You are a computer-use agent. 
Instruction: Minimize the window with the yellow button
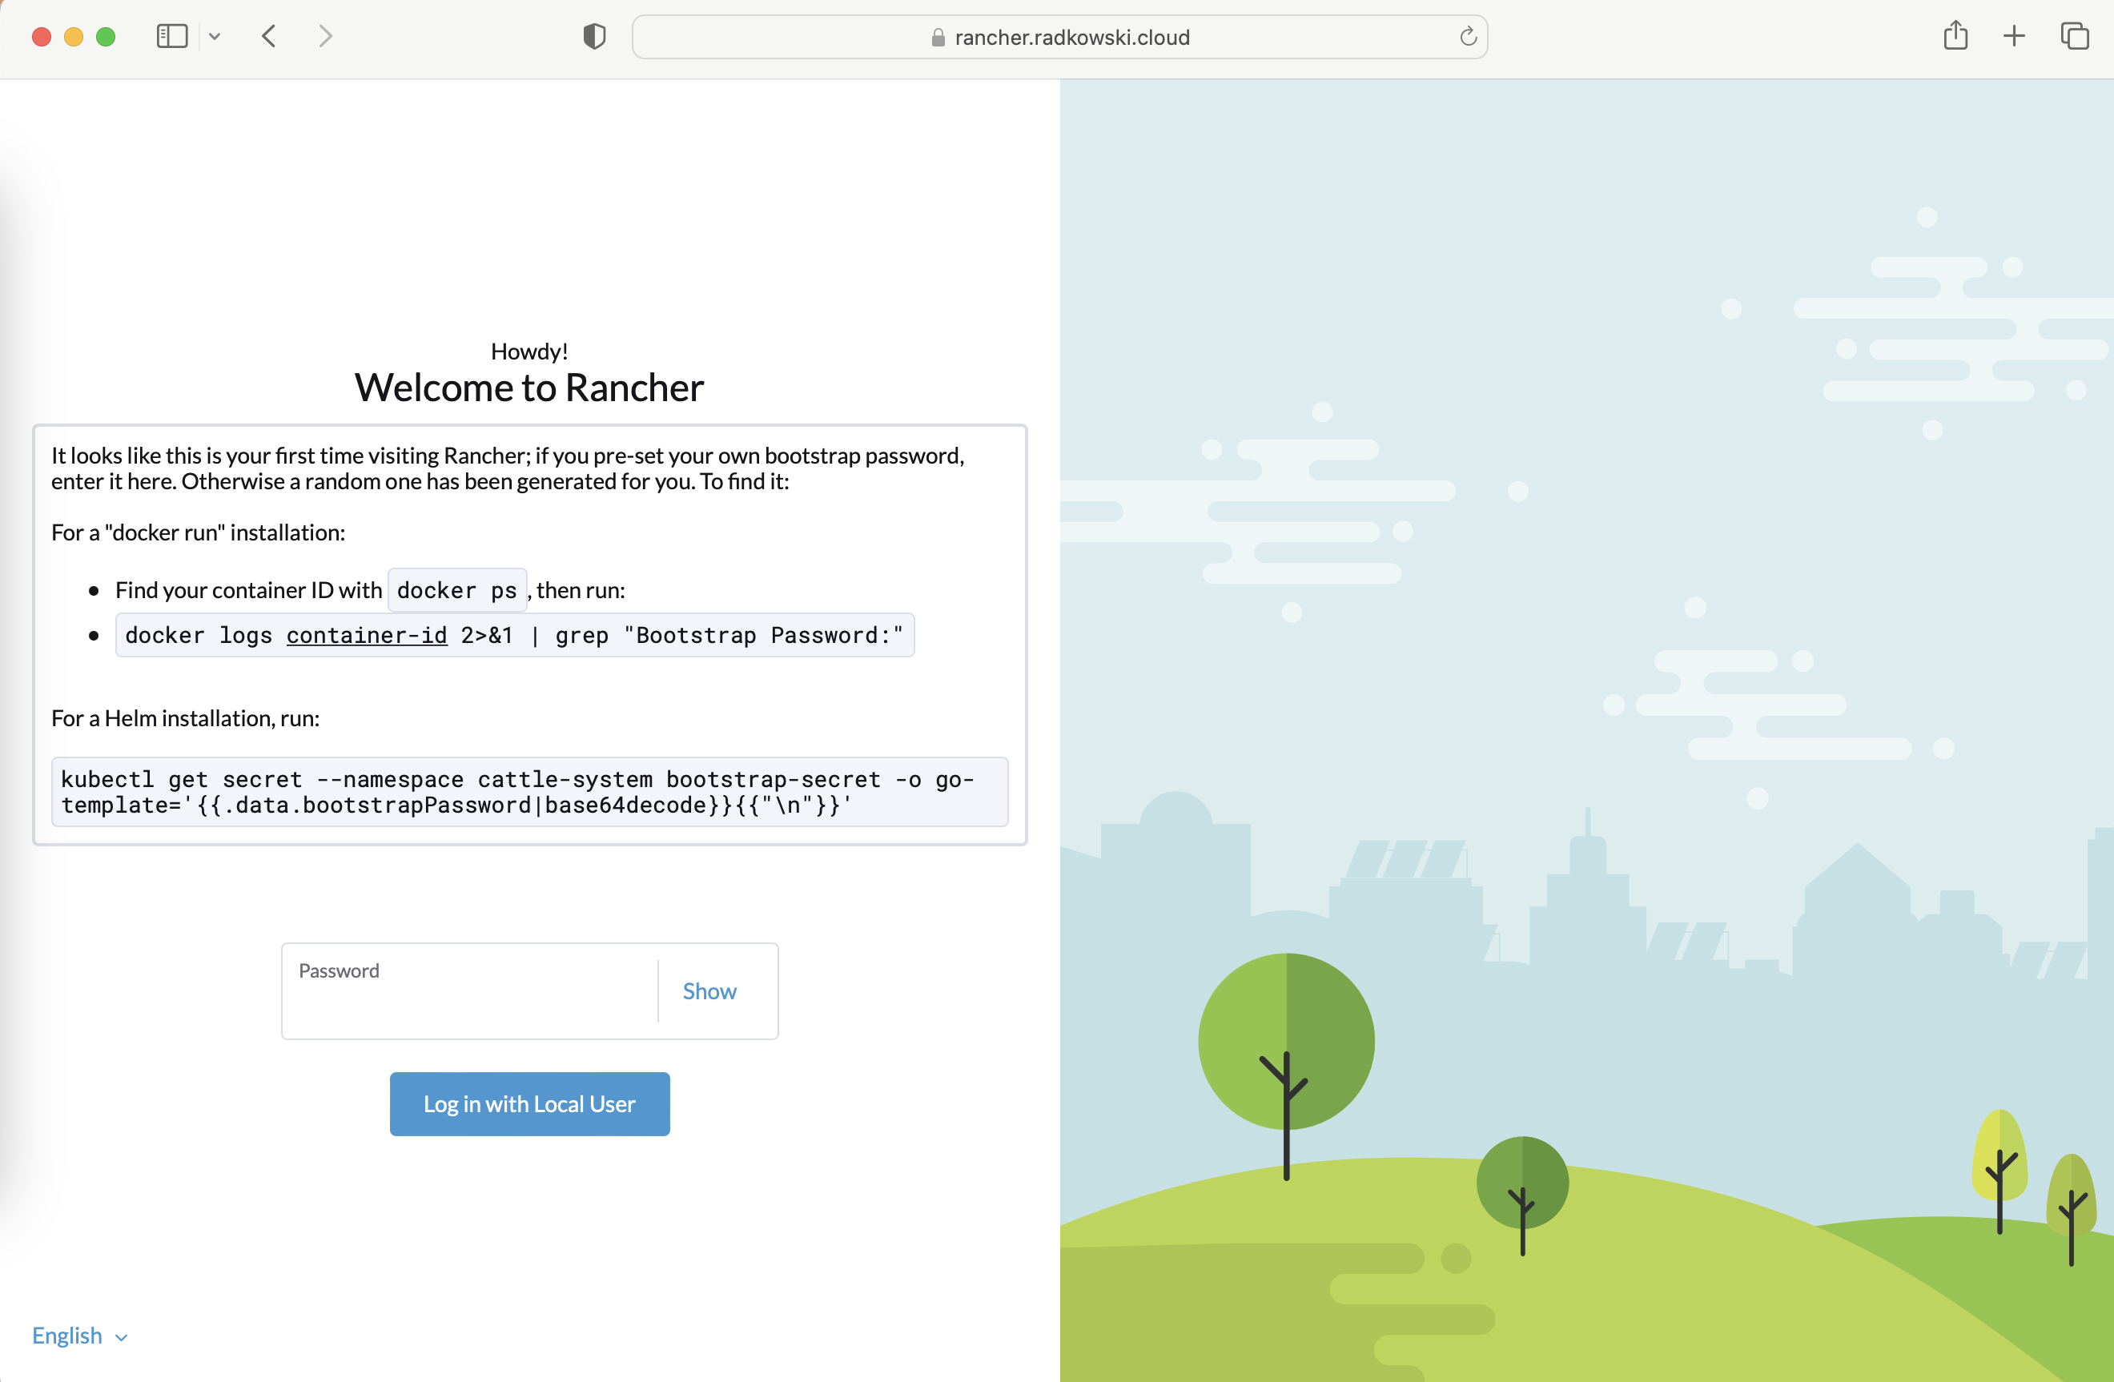point(73,36)
